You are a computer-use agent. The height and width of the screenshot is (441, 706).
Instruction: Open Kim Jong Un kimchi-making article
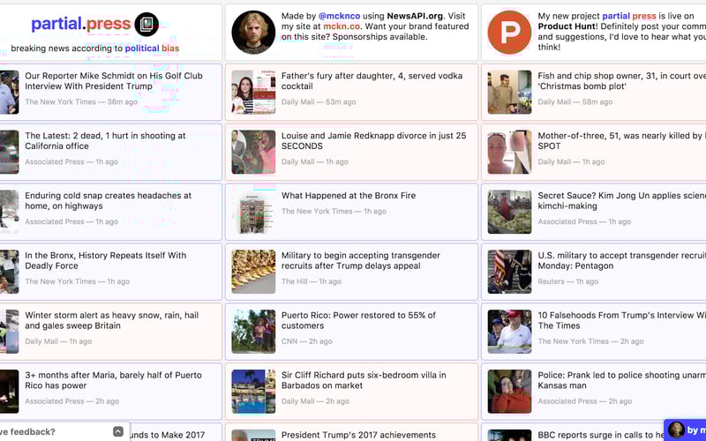pyautogui.click(x=622, y=201)
